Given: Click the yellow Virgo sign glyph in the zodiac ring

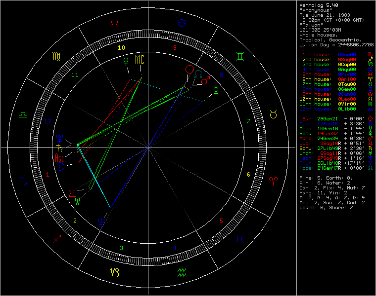Looking at the screenshot, I should 56,56.
